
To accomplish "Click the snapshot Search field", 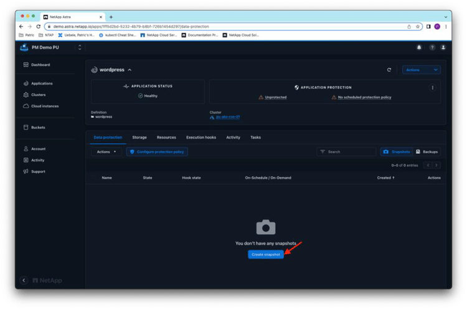I will (349, 151).
